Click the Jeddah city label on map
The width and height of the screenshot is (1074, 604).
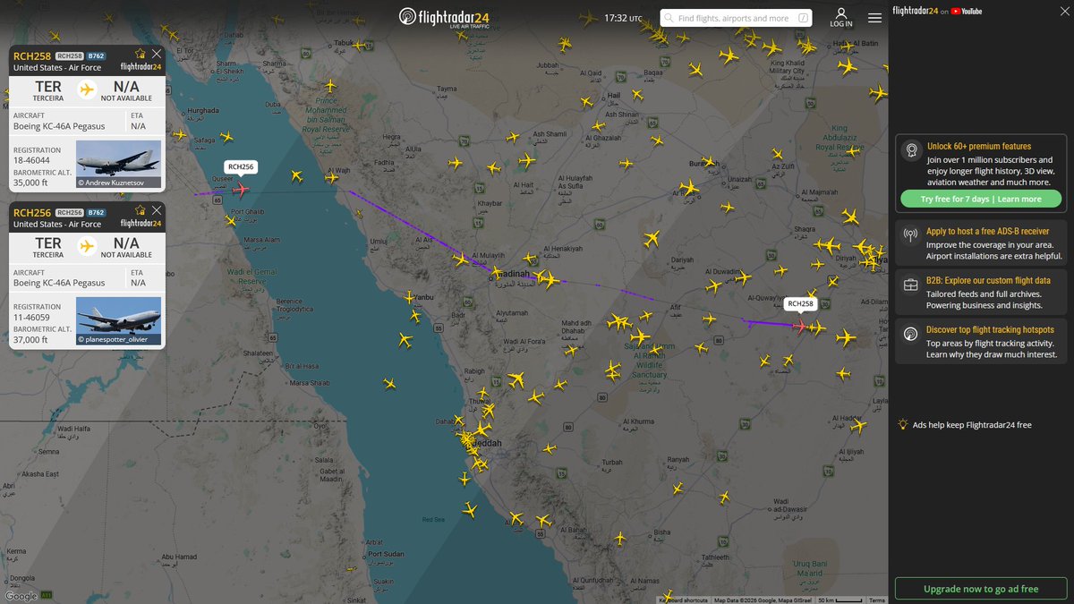[x=486, y=443]
